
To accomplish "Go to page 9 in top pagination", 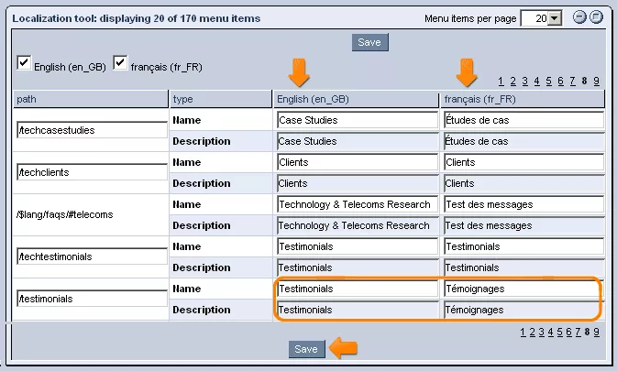I will pos(596,82).
